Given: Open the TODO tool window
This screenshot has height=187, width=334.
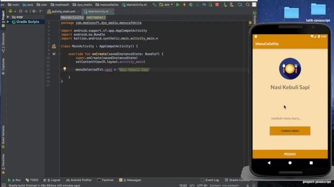Looking at the screenshot, I should pos(32,180).
